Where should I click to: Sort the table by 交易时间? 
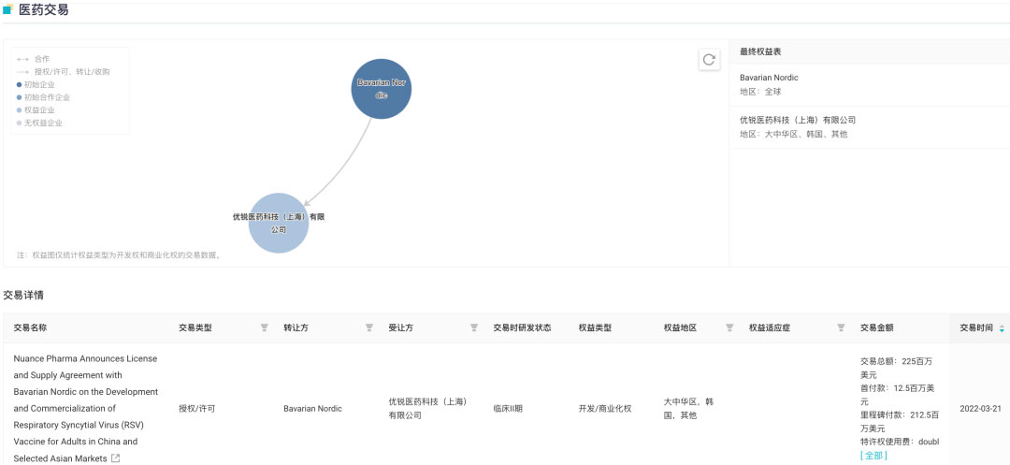(1002, 328)
